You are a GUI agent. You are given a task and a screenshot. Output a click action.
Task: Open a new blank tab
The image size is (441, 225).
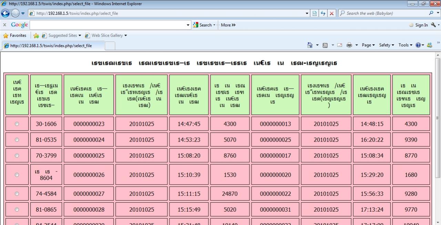[x=110, y=46]
